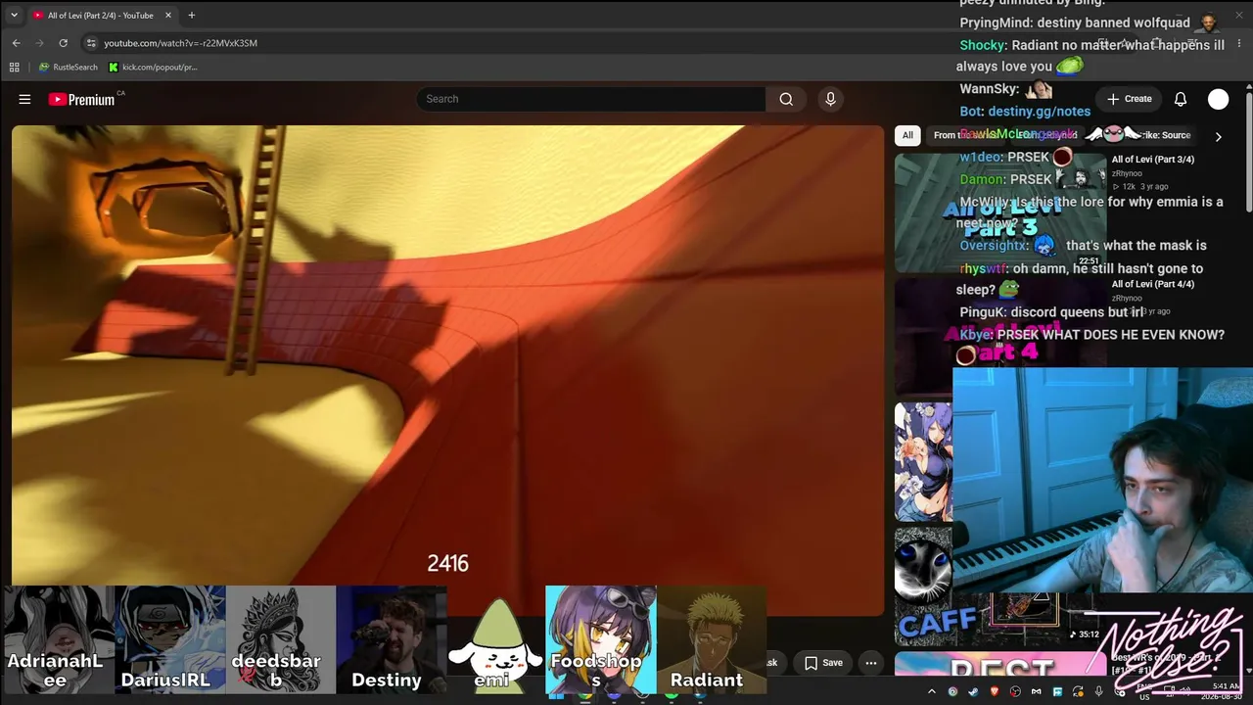The height and width of the screenshot is (705, 1253).
Task: Go back with the browser back arrow
Action: tap(16, 43)
